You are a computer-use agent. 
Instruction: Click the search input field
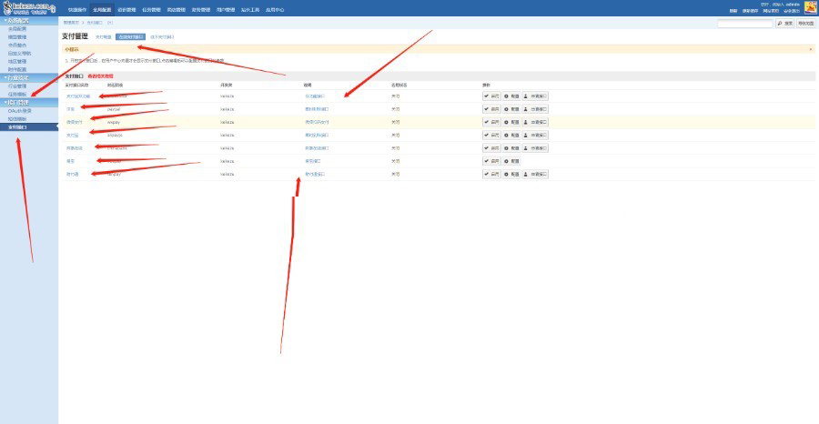pyautogui.click(x=744, y=24)
